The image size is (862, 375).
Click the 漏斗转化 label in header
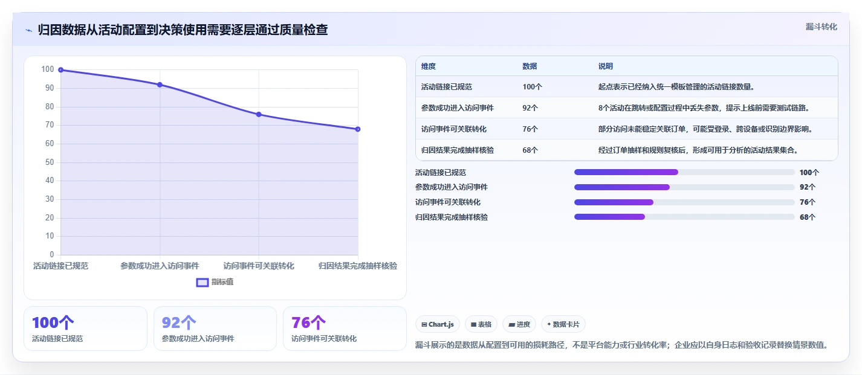pyautogui.click(x=821, y=27)
